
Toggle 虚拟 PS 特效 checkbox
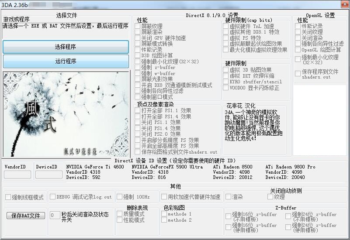point(225,38)
